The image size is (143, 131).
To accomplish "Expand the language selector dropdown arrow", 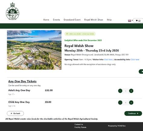I will (132, 20).
